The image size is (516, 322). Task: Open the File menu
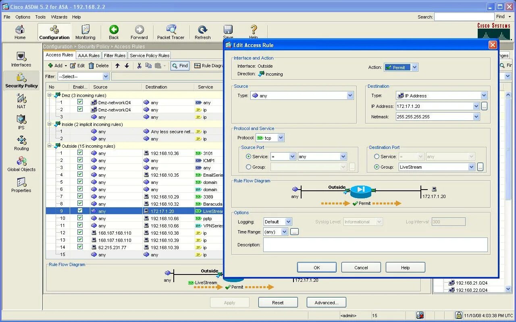[x=7, y=17]
